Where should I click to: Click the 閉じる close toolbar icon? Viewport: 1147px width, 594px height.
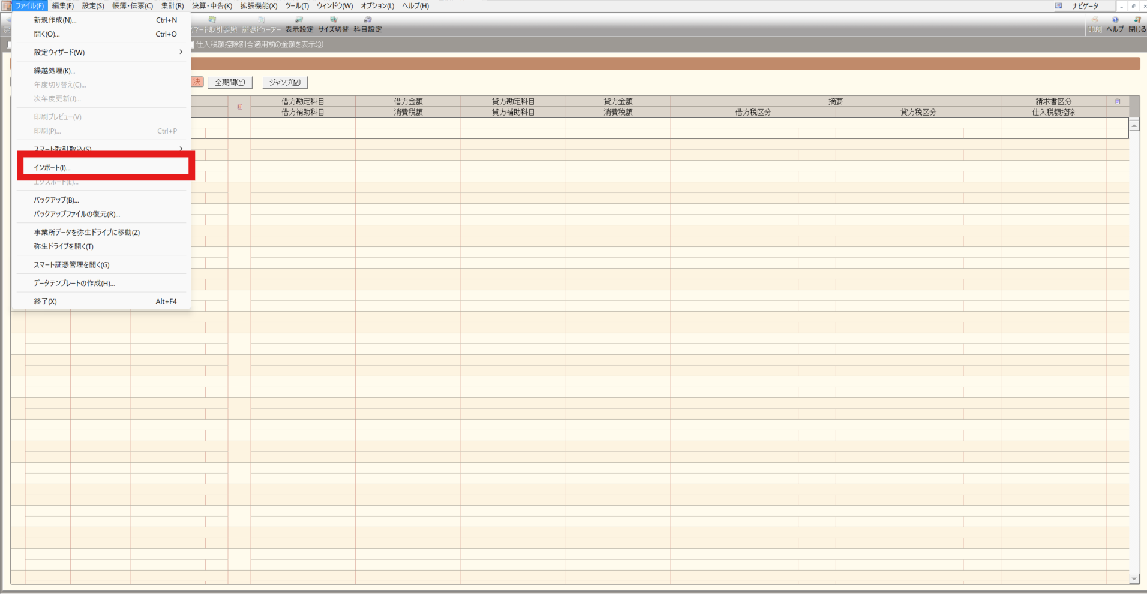1137,25
